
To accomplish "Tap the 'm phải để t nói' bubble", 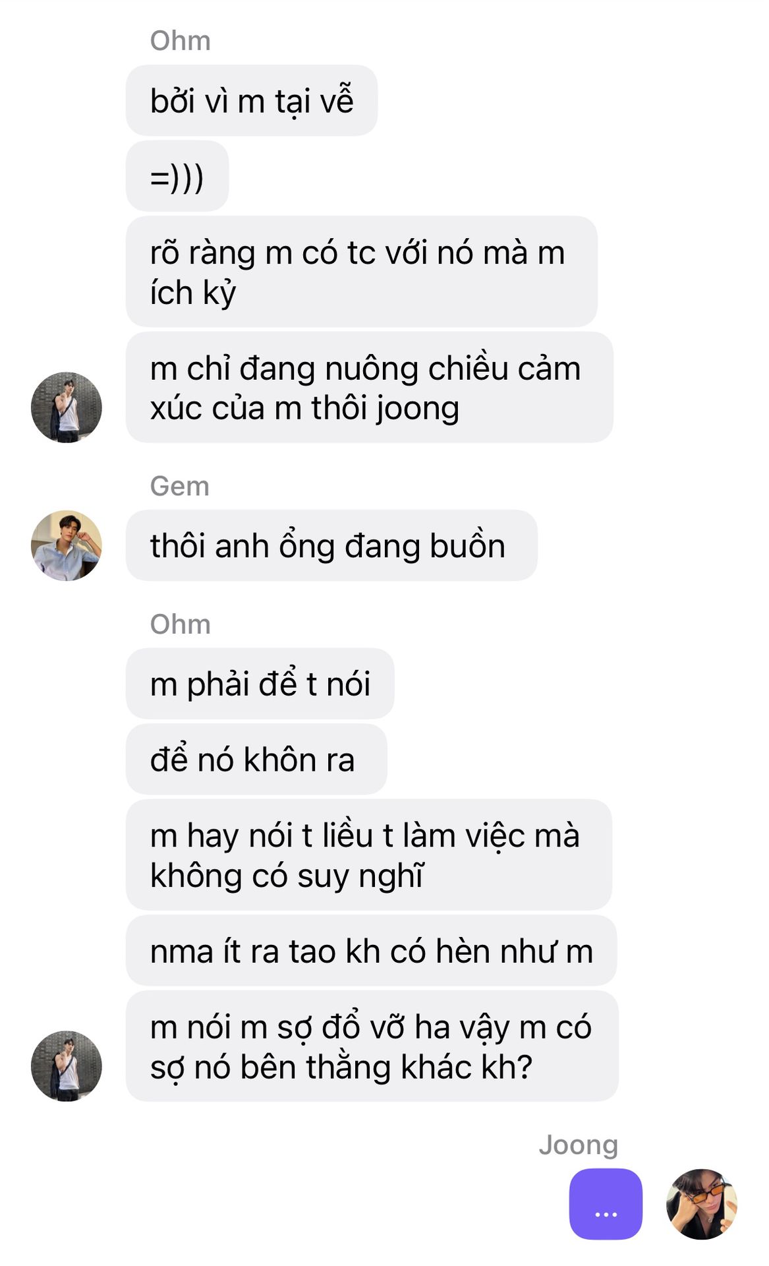I will pyautogui.click(x=260, y=683).
